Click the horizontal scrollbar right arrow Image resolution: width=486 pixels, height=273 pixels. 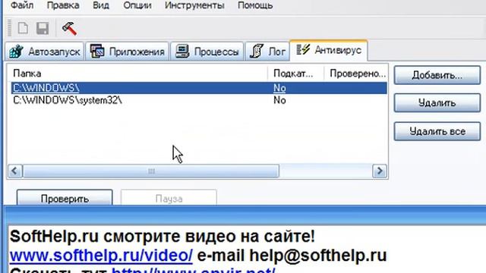[380, 171]
